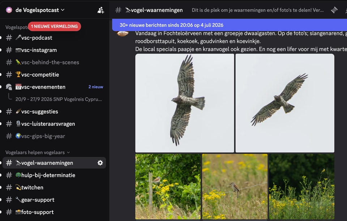Open the twitchen channel

click(x=54, y=188)
